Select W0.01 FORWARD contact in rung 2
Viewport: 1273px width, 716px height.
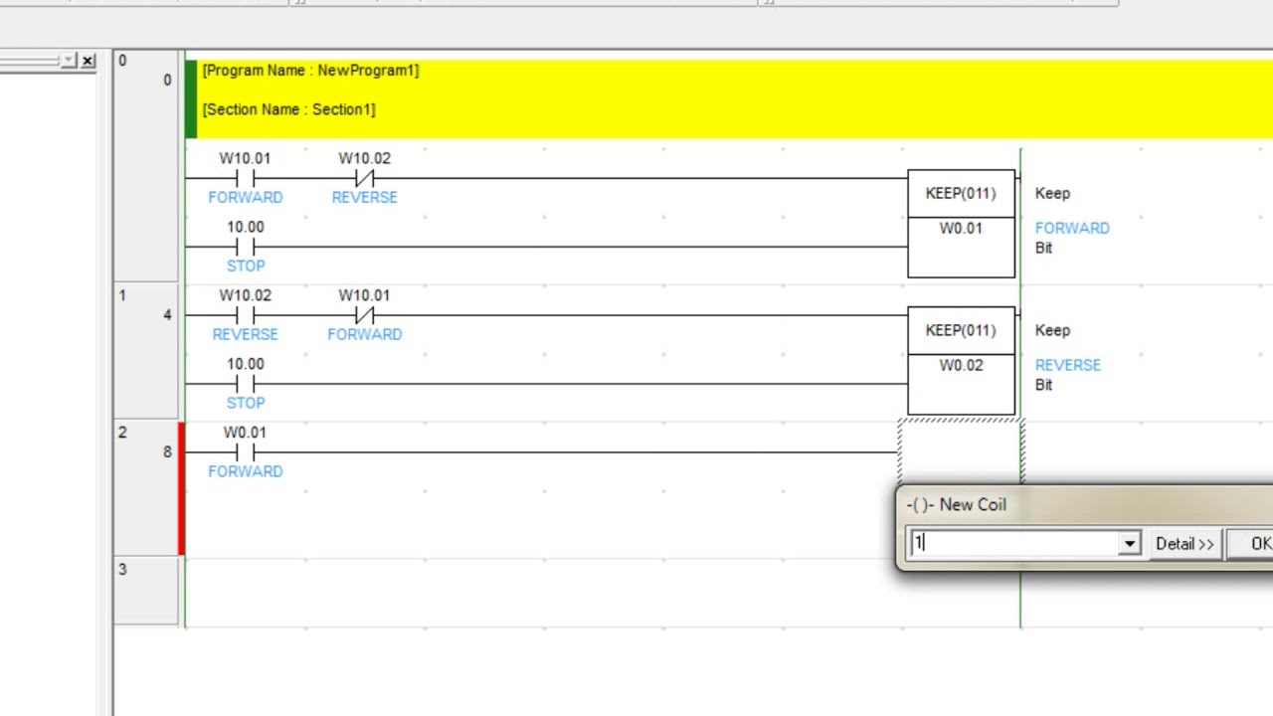(245, 452)
